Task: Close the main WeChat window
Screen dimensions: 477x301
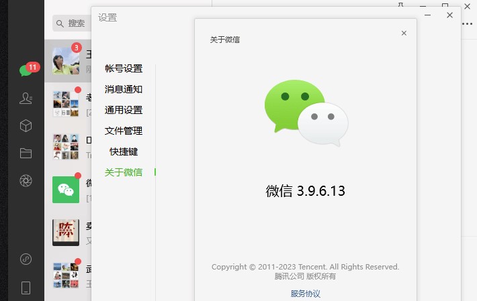Action: (x=468, y=6)
